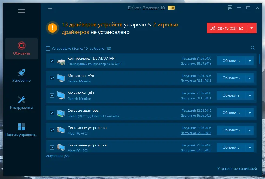Click the 13 драйверов устройств summary text

(x=92, y=25)
